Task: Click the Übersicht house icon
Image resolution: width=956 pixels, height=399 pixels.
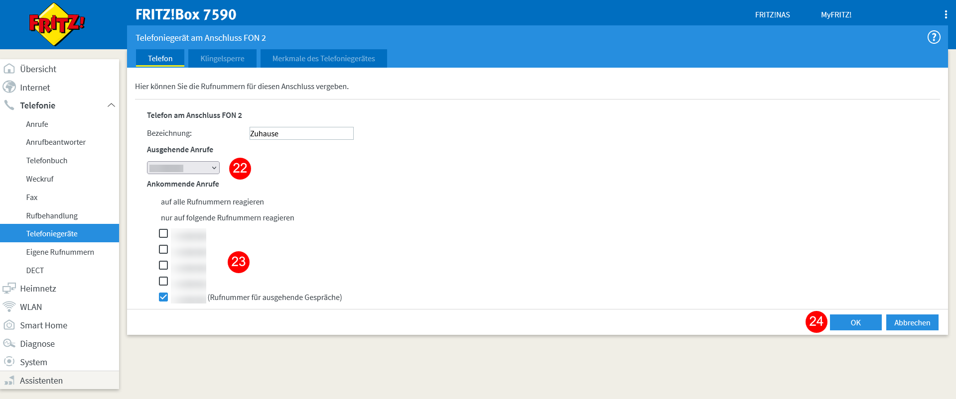Action: tap(9, 69)
